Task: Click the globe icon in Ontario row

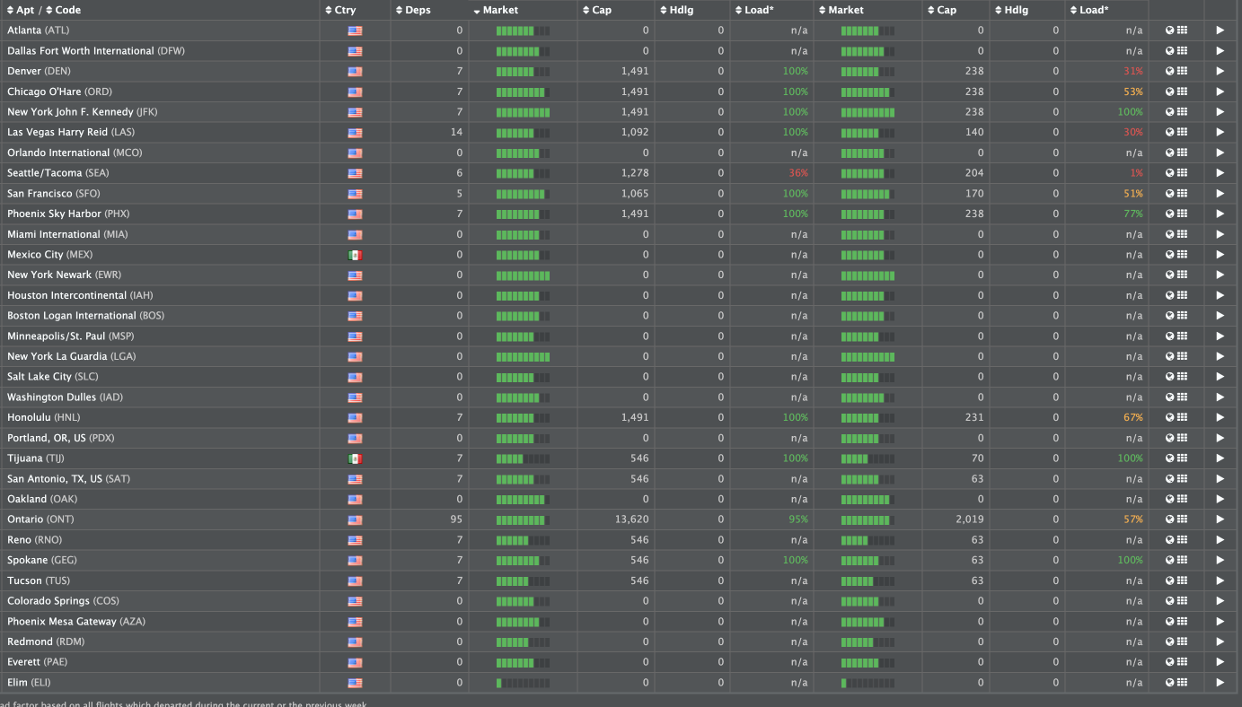Action: [1169, 519]
